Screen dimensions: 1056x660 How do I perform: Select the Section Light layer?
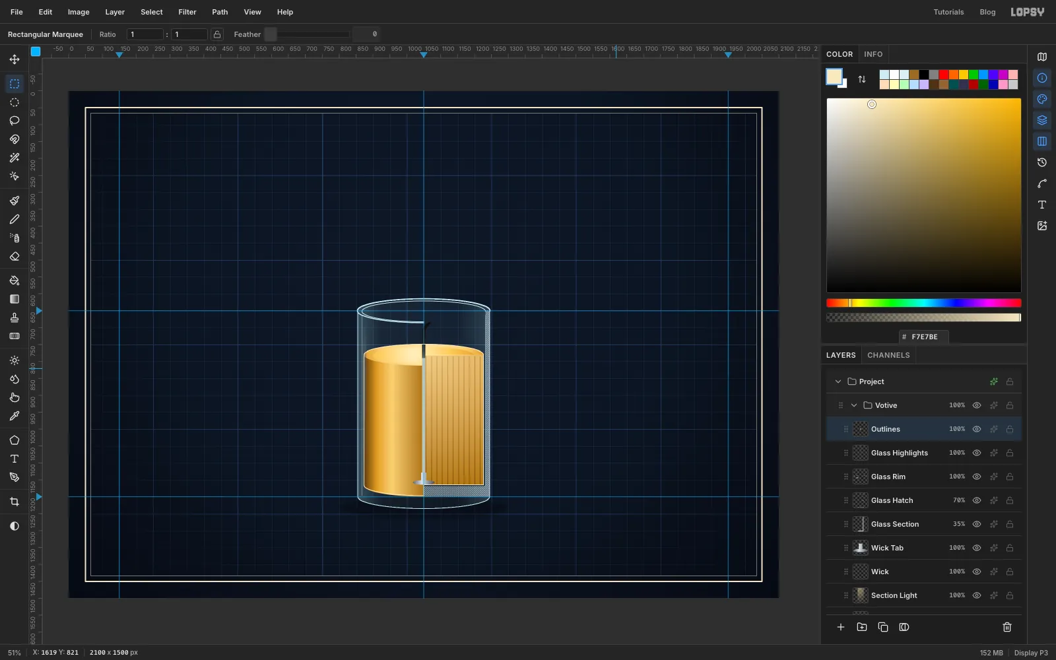coord(924,595)
